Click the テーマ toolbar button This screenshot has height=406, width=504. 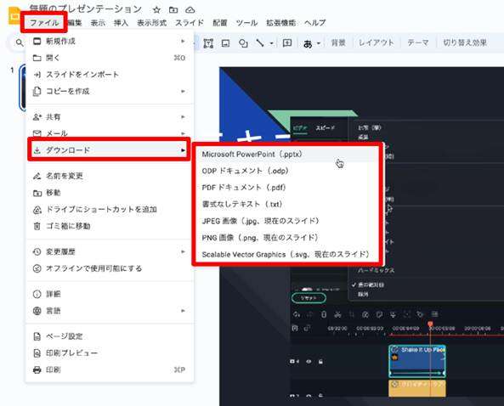418,42
